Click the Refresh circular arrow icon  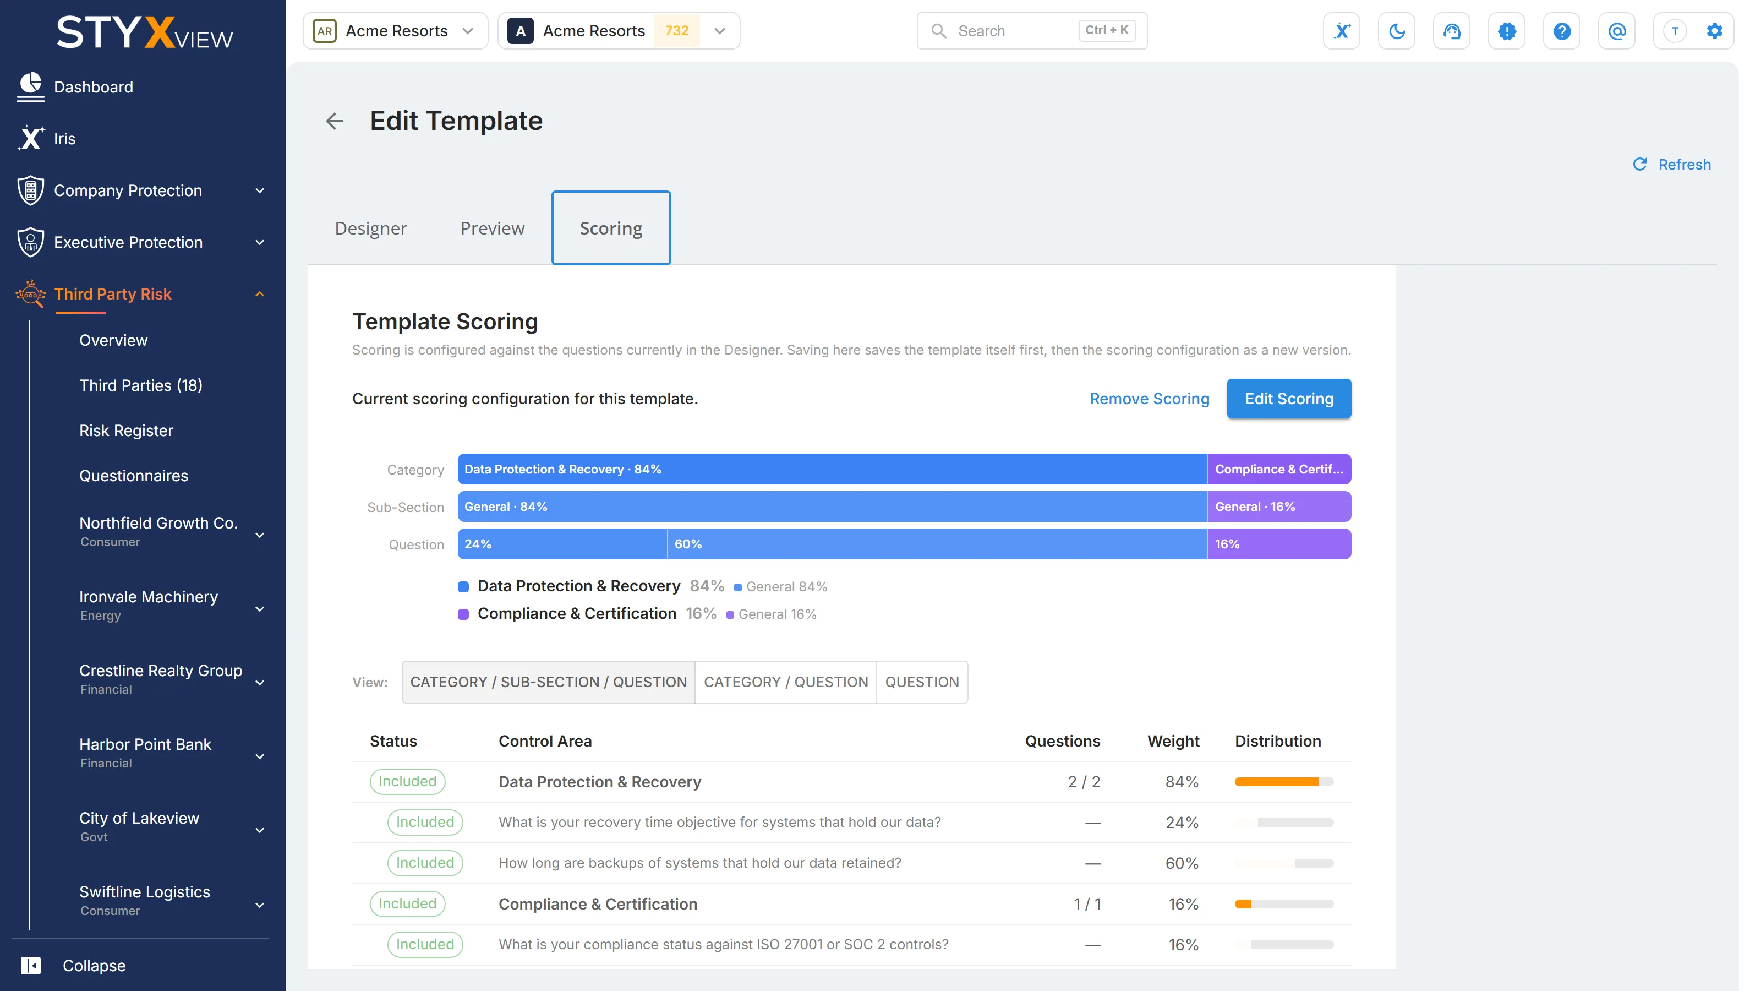pyautogui.click(x=1639, y=164)
